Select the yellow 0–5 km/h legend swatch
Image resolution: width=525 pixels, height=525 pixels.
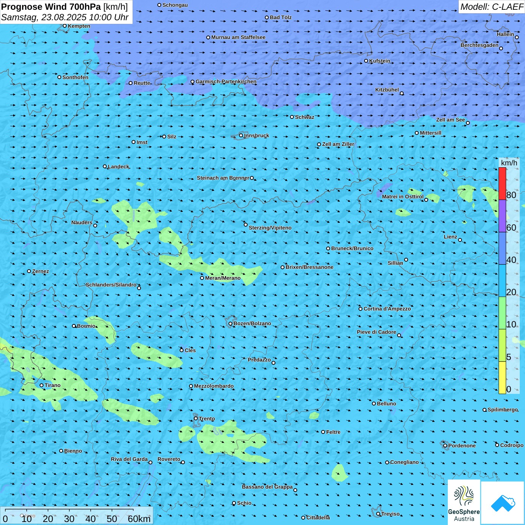point(502,378)
